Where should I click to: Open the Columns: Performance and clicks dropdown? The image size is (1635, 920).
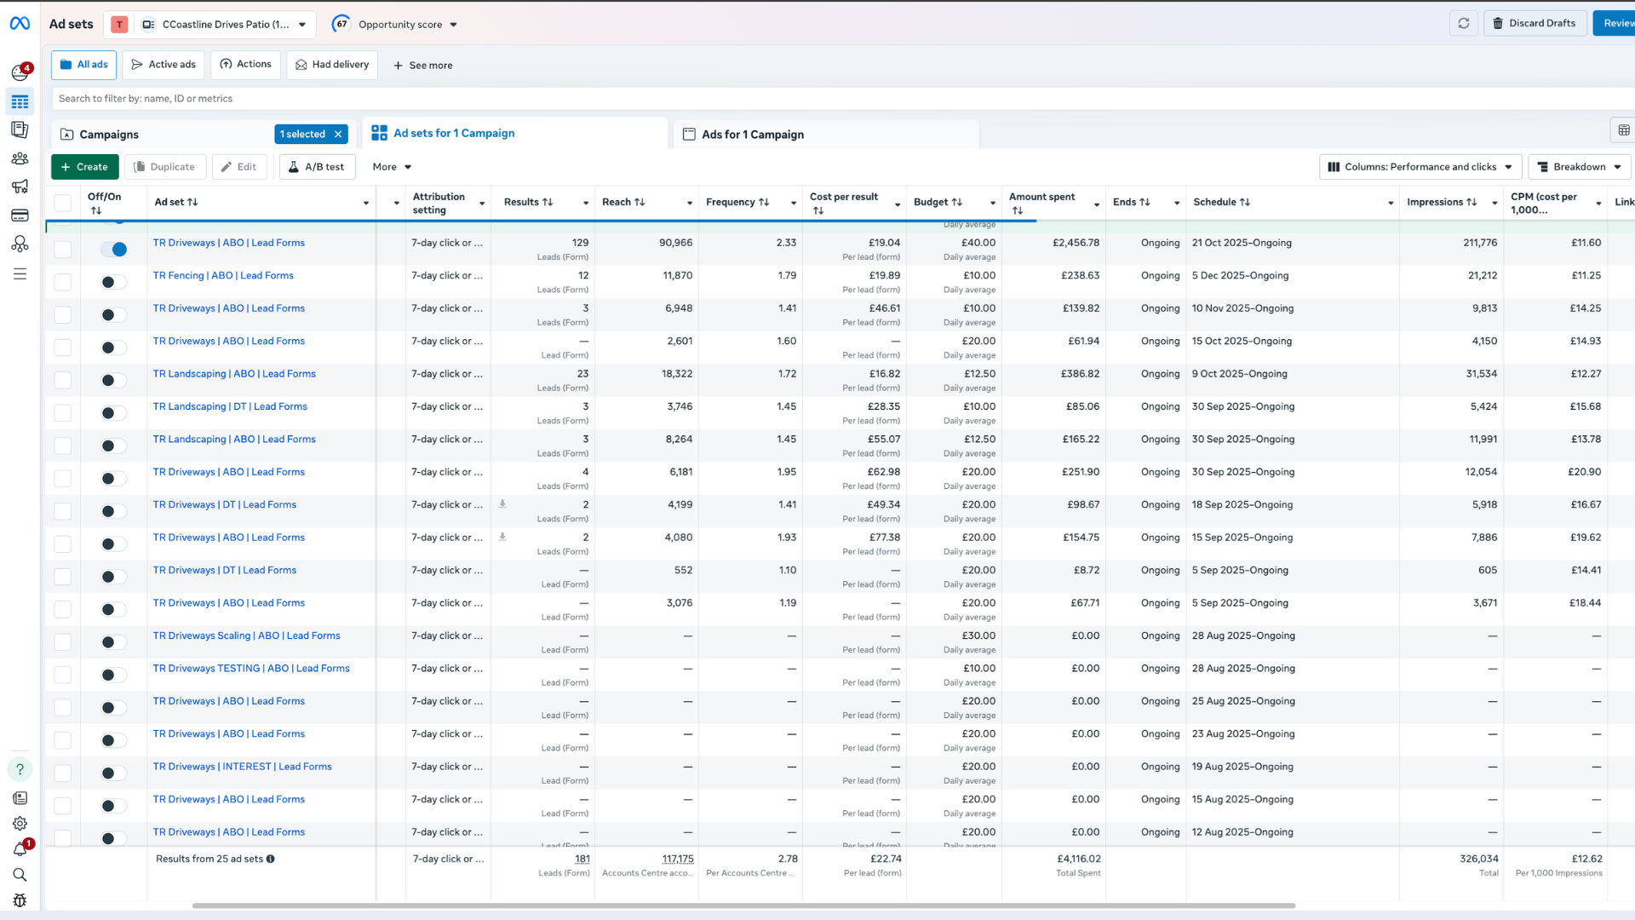coord(1420,167)
